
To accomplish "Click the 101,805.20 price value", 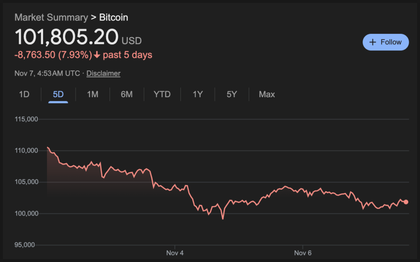I will click(x=67, y=37).
